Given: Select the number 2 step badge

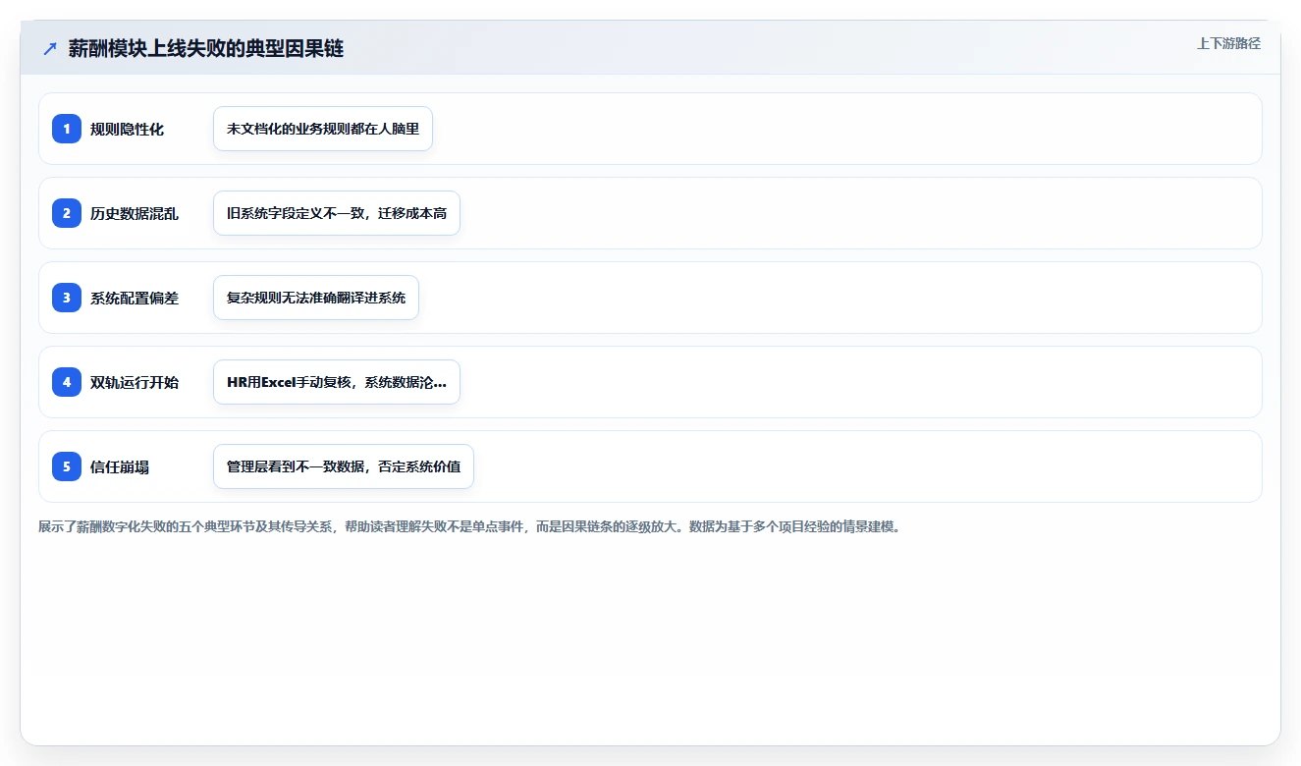Looking at the screenshot, I should (x=67, y=213).
